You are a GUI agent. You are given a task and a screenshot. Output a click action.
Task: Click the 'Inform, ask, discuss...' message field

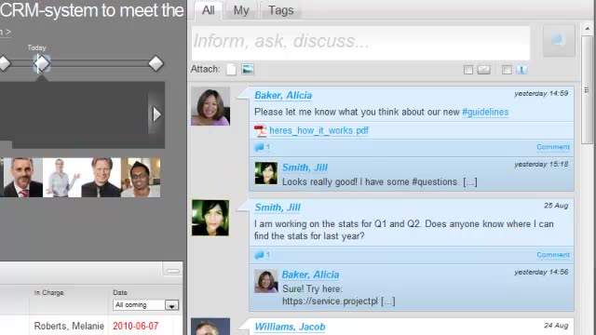click(360, 43)
